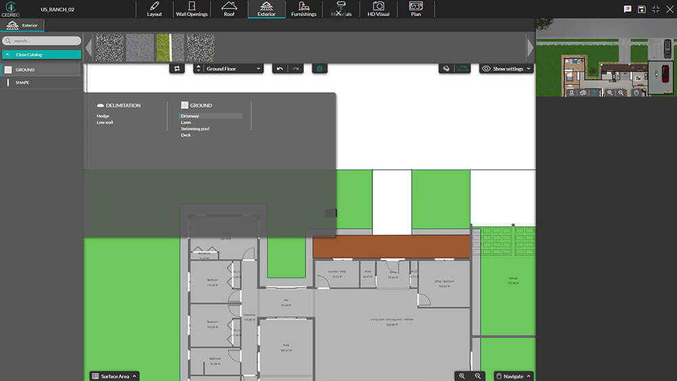Expand the Show settings dropdown
Viewport: 677px width, 381px height.
coord(506,68)
